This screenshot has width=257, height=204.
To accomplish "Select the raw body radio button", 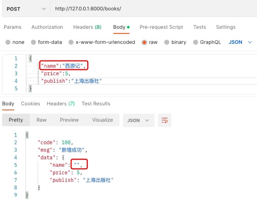I will 144,42.
